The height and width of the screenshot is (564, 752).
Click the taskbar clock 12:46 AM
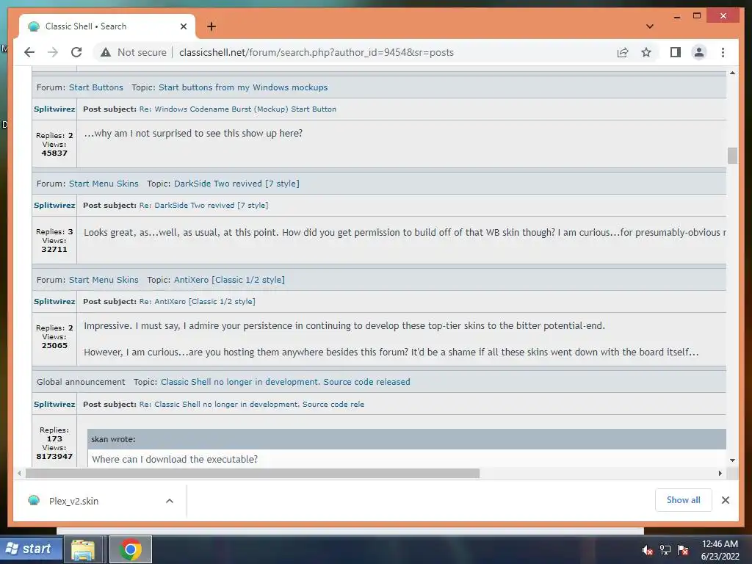click(720, 544)
